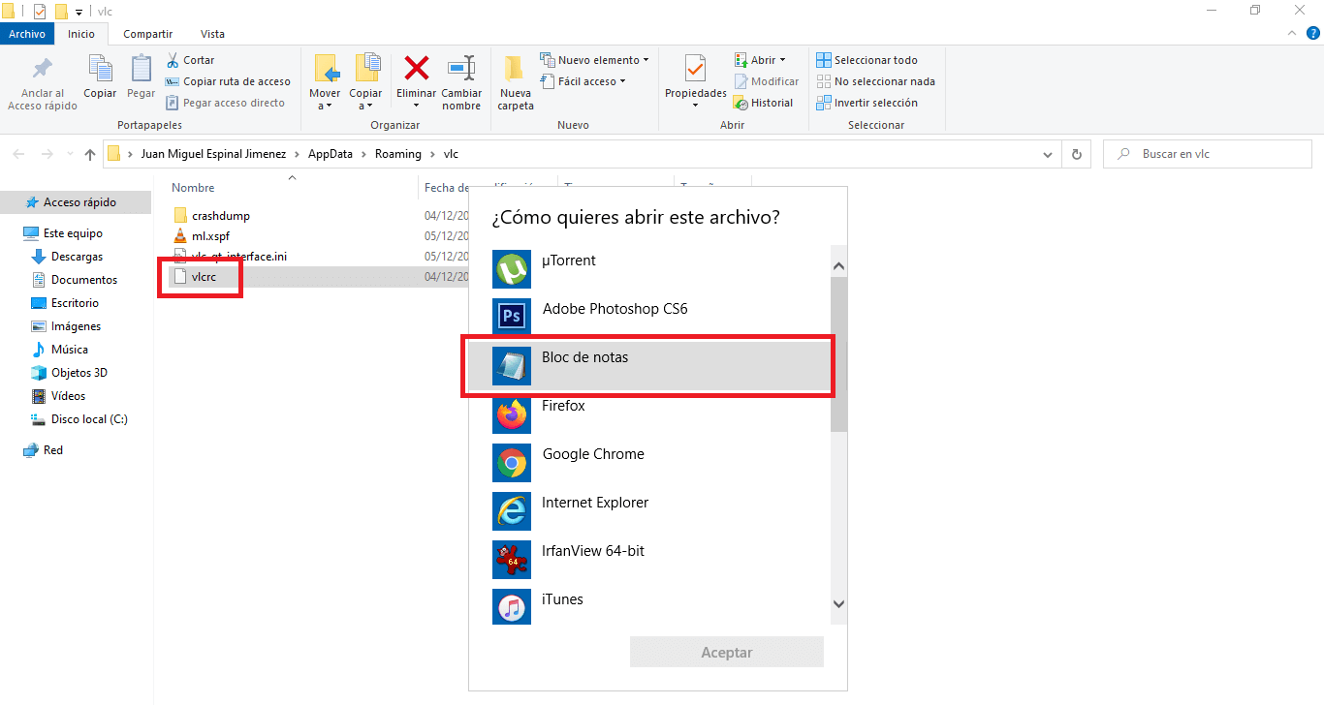This screenshot has height=705, width=1324.
Task: Open Imágenes in the sidebar
Action: [66, 326]
